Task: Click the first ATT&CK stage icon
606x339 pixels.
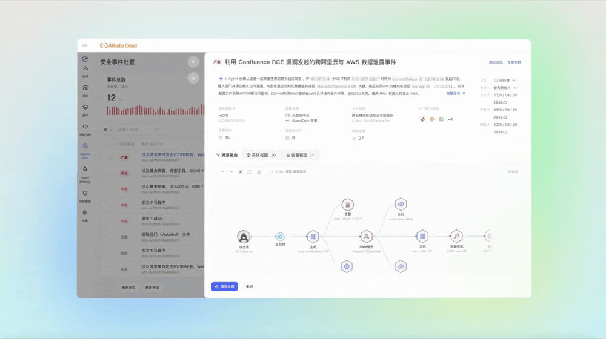Action: (x=422, y=119)
